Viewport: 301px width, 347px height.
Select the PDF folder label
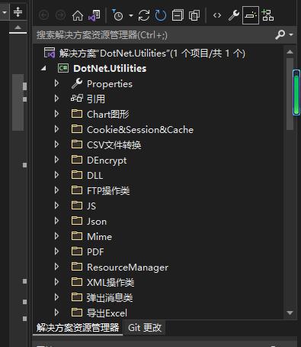point(95,252)
